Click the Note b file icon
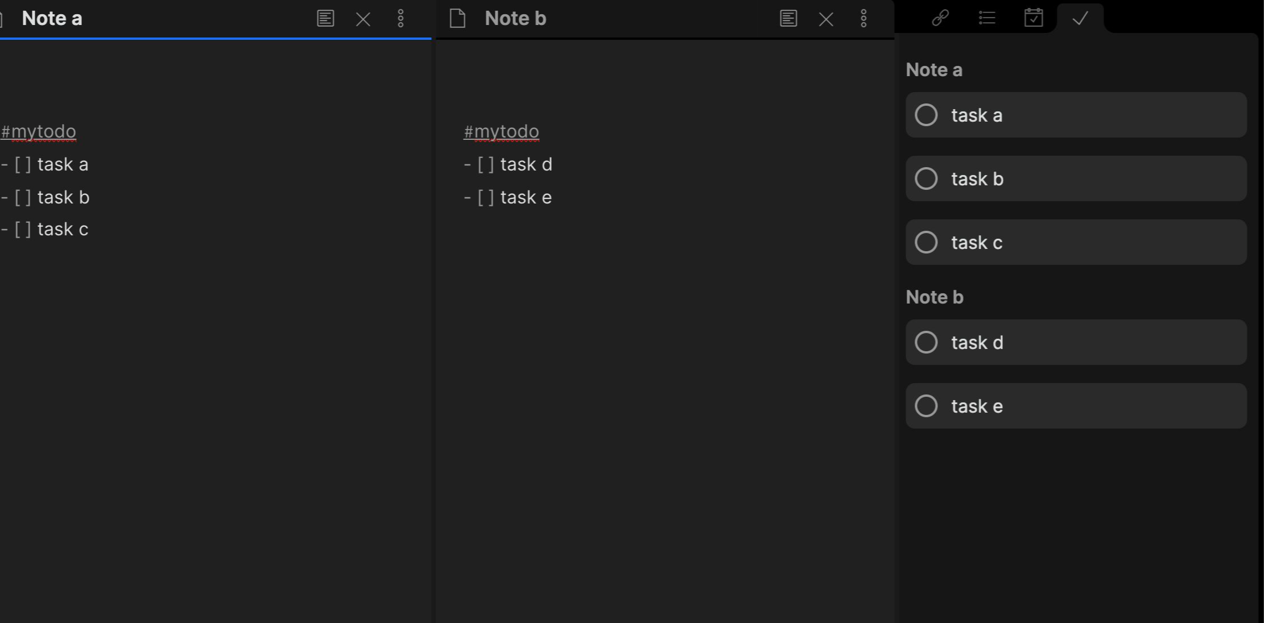1264x623 pixels. 457,19
